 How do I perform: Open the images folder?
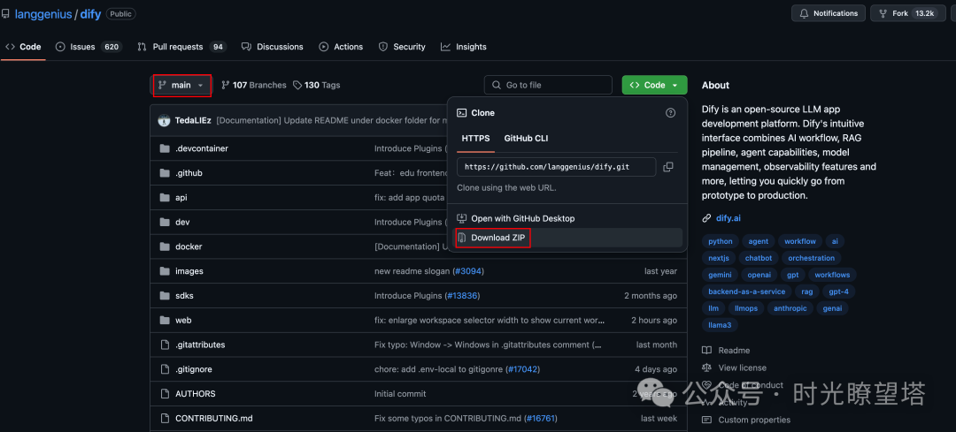189,271
